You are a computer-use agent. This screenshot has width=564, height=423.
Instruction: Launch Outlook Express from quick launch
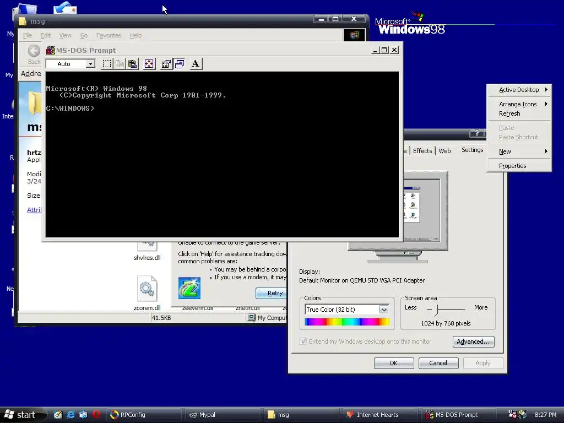pyautogui.click(x=83, y=415)
